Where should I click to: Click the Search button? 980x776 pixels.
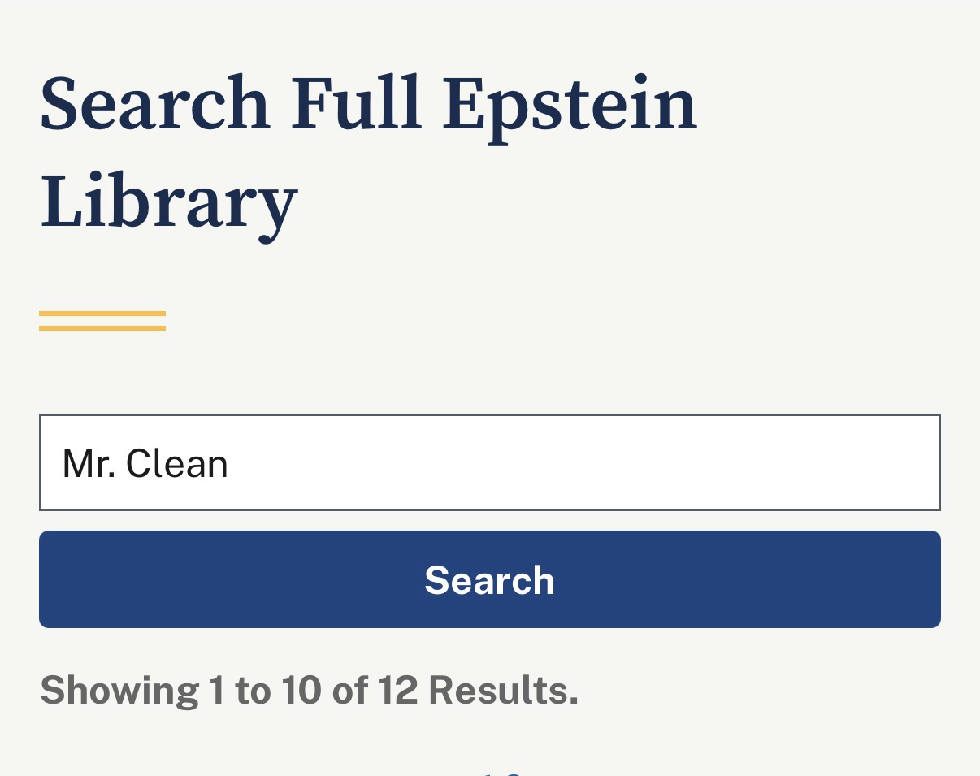[489, 579]
